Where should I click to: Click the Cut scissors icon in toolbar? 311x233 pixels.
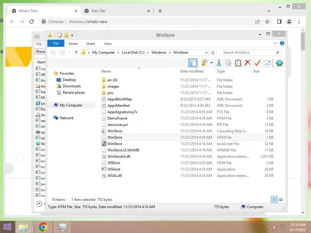219,63
